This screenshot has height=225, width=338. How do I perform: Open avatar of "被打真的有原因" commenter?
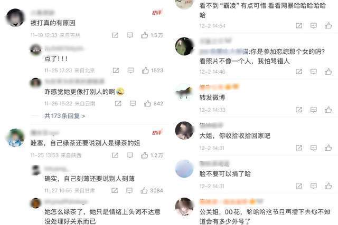(x=15, y=17)
